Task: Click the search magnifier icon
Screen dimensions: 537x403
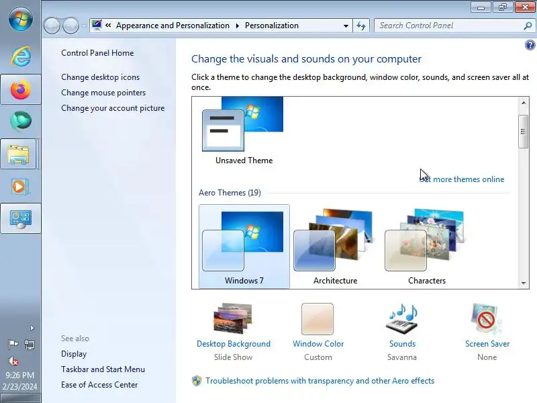Action: click(x=528, y=26)
